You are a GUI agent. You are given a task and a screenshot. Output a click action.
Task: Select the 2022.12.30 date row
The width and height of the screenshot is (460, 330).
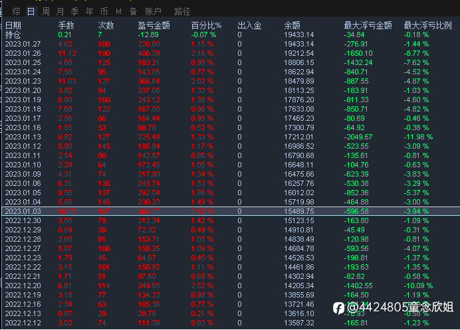pyautogui.click(x=231, y=220)
